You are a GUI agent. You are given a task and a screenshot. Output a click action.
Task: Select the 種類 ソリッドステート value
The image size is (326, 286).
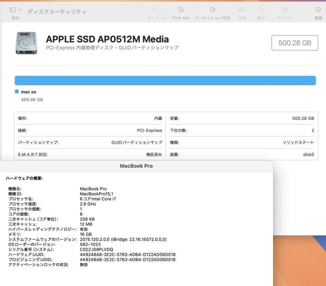click(298, 143)
